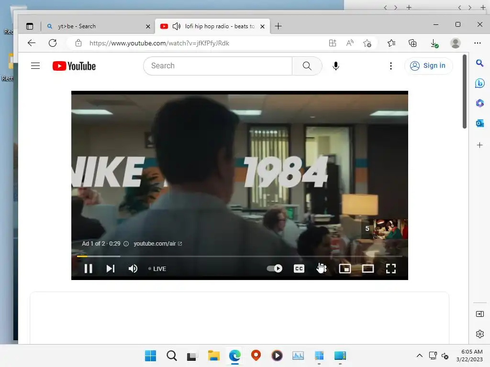The height and width of the screenshot is (367, 490).
Task: Hide the Edge sidebar
Action: click(x=479, y=314)
